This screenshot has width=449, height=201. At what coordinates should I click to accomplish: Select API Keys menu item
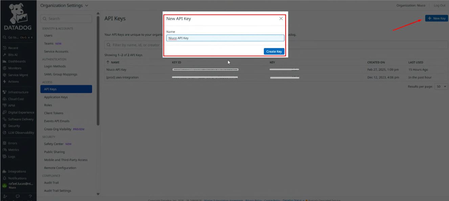[66, 89]
